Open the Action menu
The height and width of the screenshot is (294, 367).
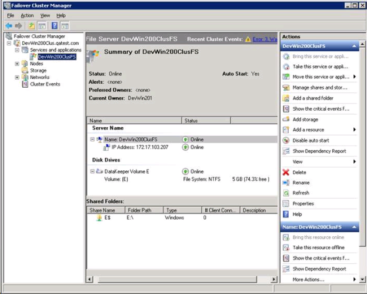pyautogui.click(x=27, y=15)
